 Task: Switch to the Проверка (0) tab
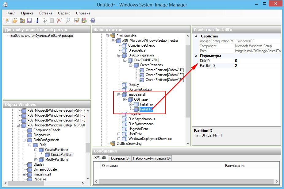click(x=119, y=158)
